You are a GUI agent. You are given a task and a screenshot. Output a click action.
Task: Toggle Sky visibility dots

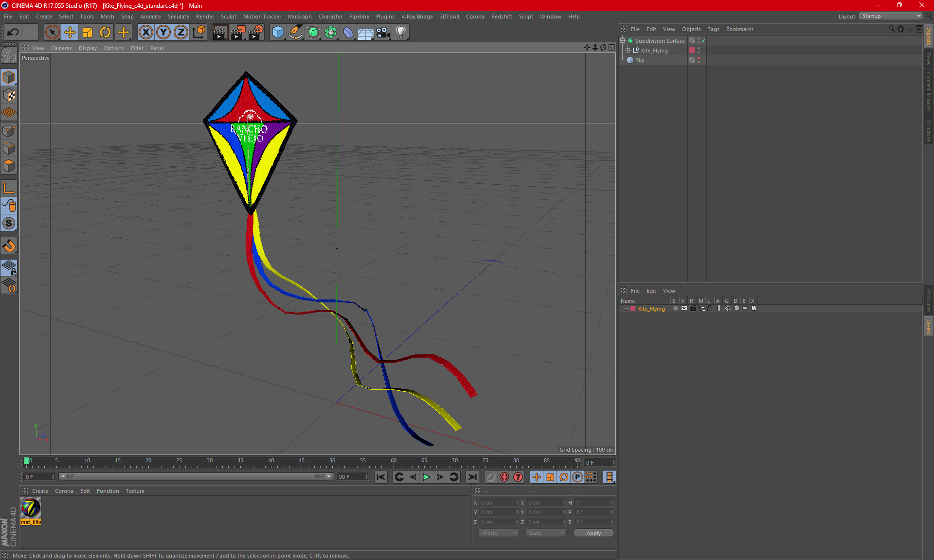point(699,60)
